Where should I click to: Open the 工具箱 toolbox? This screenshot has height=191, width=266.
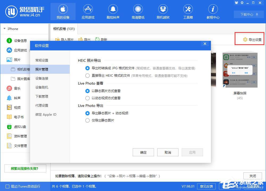[188, 11]
